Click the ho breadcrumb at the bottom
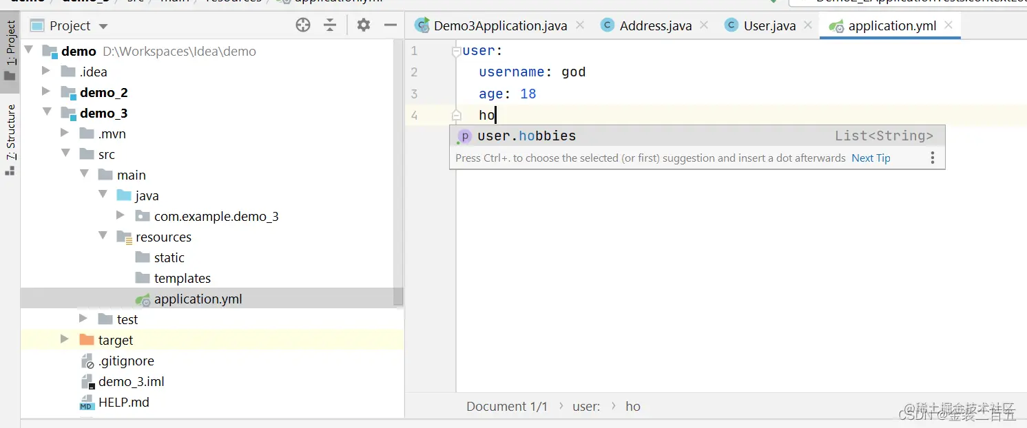 tap(633, 406)
